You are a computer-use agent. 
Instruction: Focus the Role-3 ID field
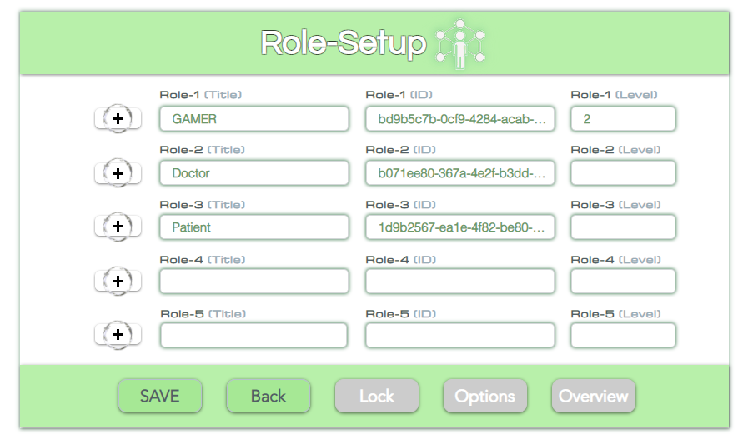[460, 227]
